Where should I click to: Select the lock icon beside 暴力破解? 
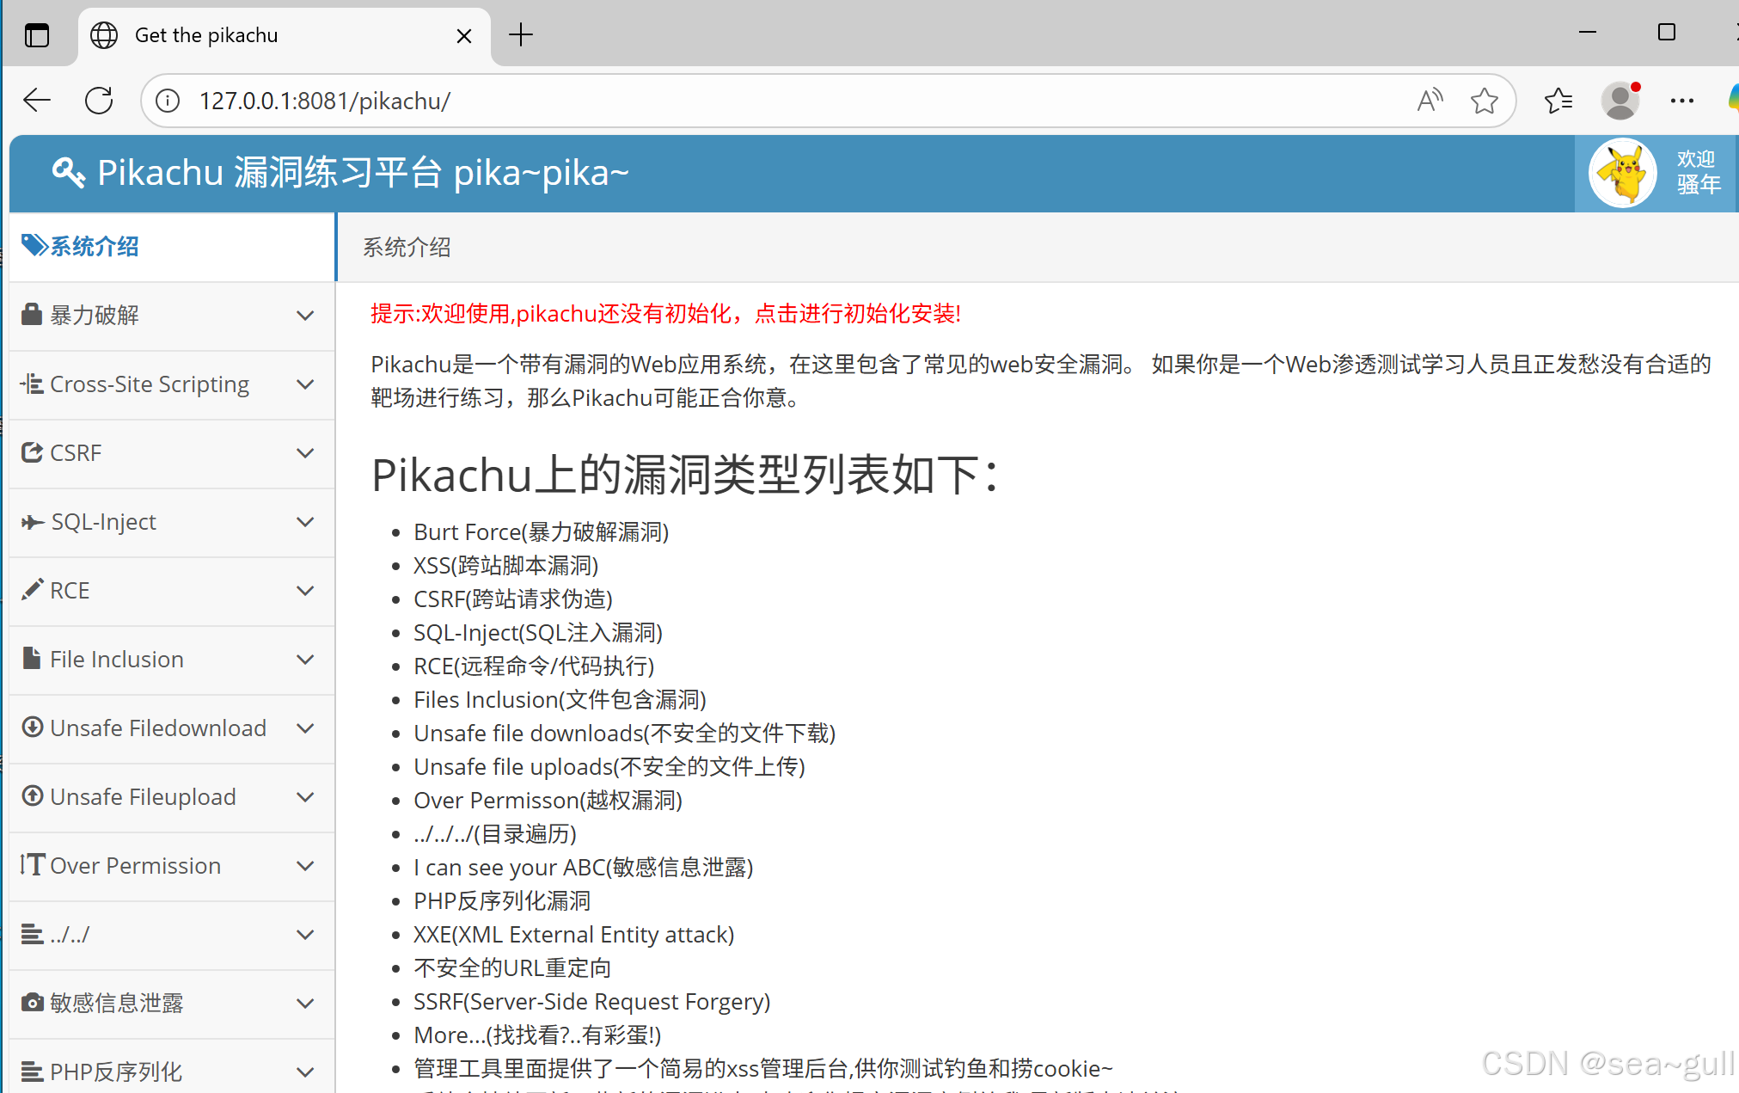coord(32,315)
